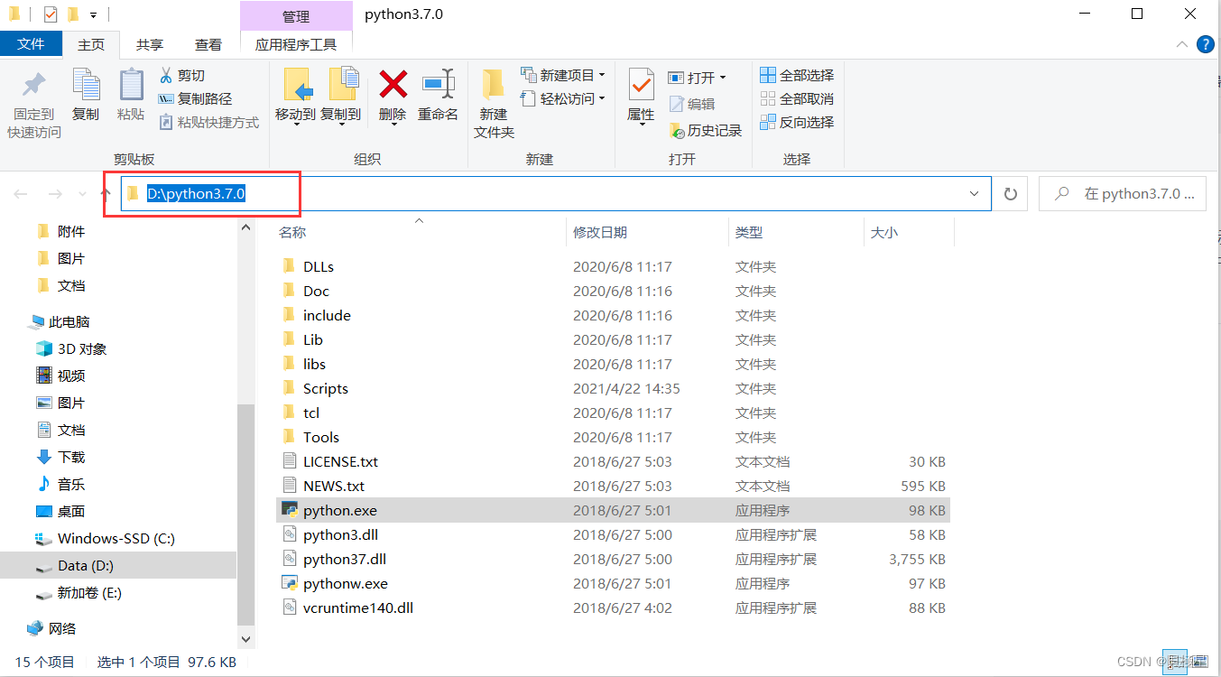Select Data (D:) drive

point(118,565)
